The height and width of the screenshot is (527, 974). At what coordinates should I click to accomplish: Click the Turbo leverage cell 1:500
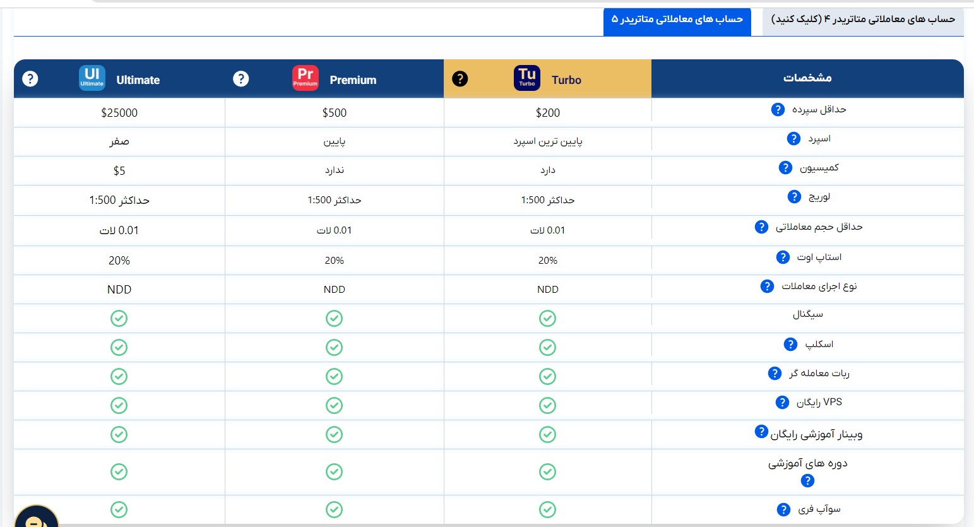(x=548, y=200)
